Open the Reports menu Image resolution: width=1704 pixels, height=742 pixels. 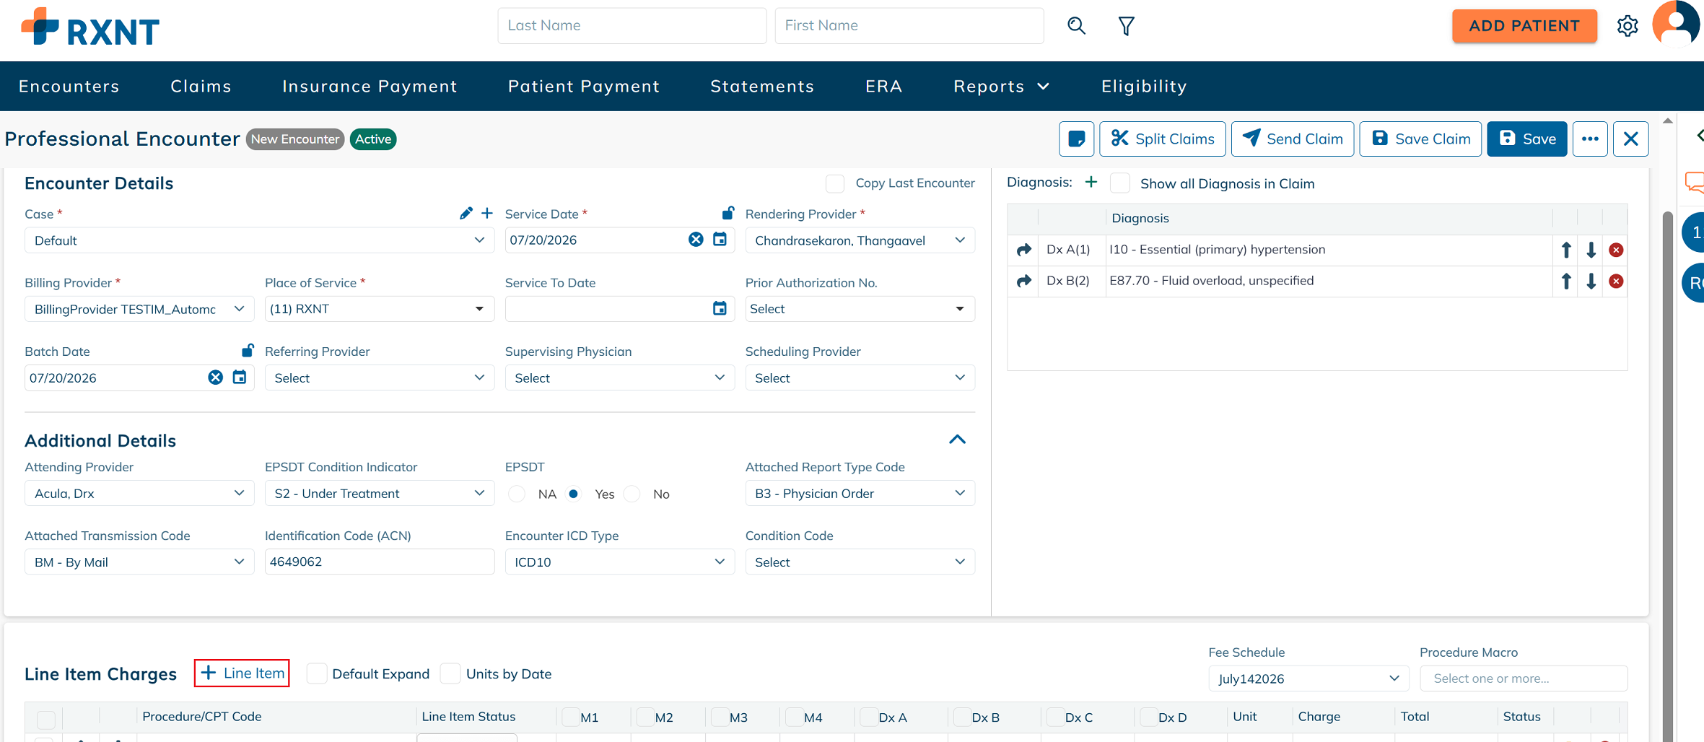(x=1001, y=86)
